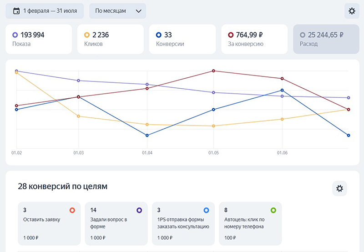The width and height of the screenshot is (364, 252).
Task: Click the dark red data point at 01.05
Action: 212,71
